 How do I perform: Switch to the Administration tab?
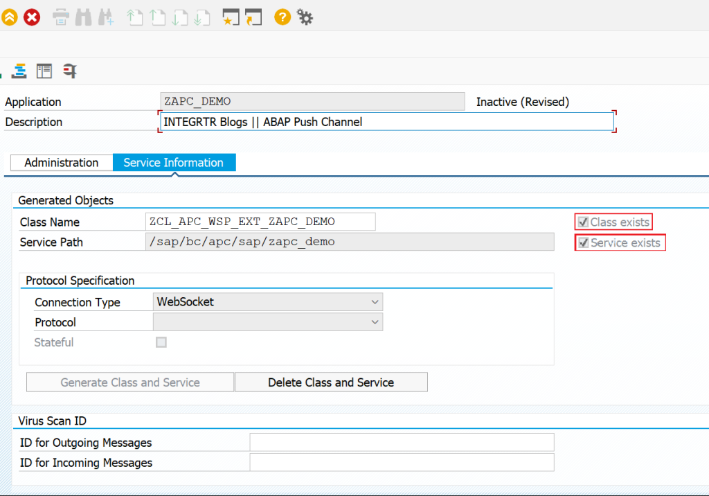61,162
